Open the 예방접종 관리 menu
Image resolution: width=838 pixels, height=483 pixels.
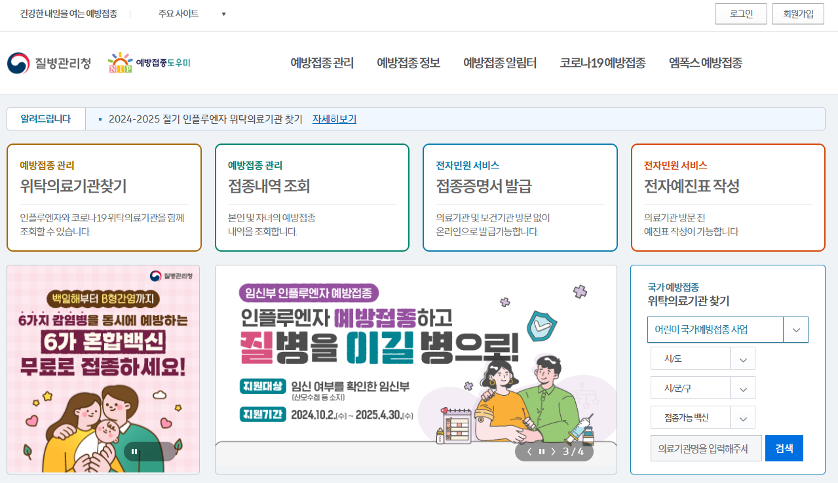(322, 64)
